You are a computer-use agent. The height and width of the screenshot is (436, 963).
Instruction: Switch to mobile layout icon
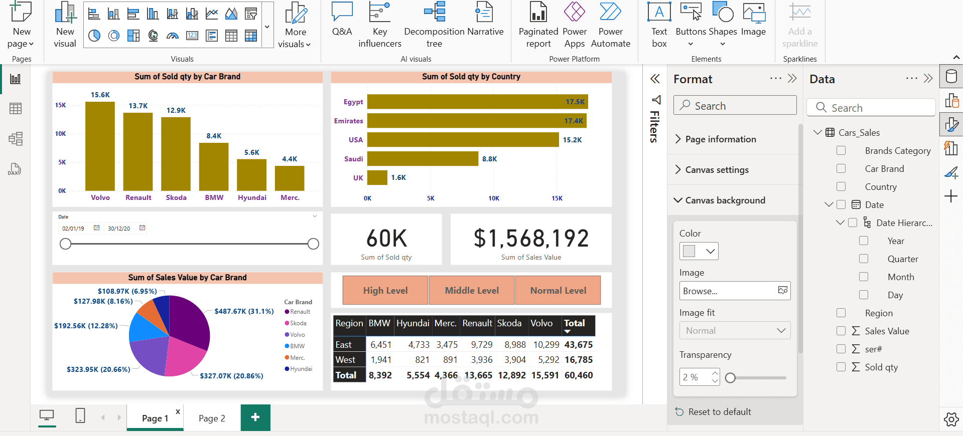(80, 416)
